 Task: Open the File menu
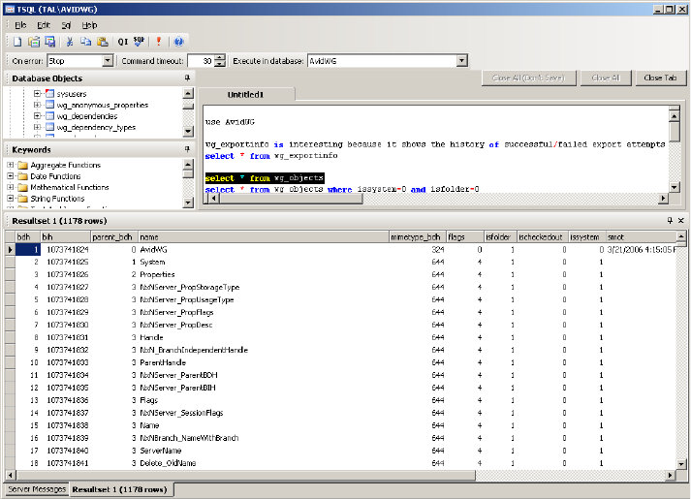point(20,25)
